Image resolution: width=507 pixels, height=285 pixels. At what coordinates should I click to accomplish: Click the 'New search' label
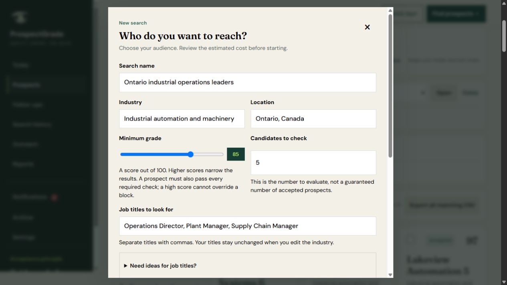click(x=133, y=23)
